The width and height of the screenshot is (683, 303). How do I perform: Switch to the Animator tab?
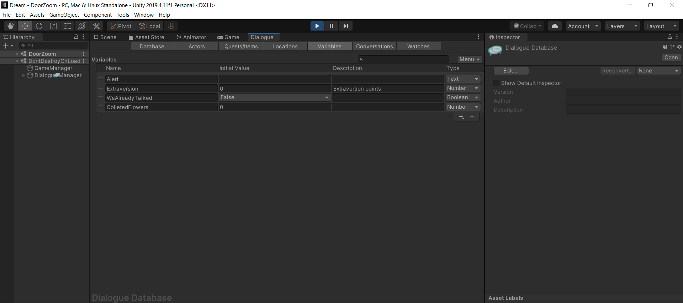pyautogui.click(x=191, y=37)
